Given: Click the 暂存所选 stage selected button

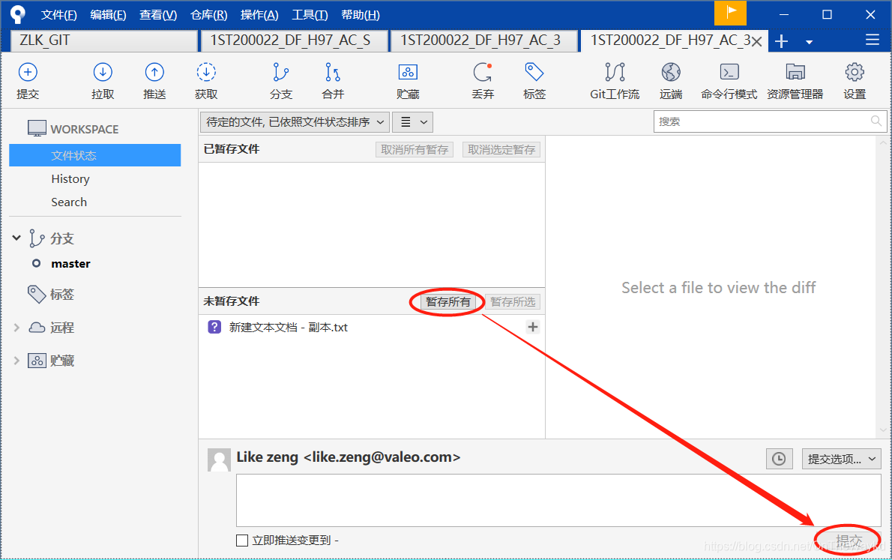Looking at the screenshot, I should (x=513, y=301).
